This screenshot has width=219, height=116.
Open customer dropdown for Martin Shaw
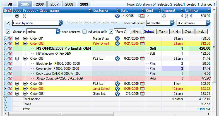pos(117,38)
